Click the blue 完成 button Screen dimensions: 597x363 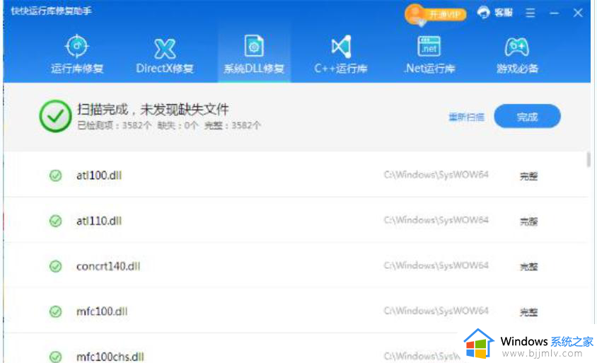527,116
